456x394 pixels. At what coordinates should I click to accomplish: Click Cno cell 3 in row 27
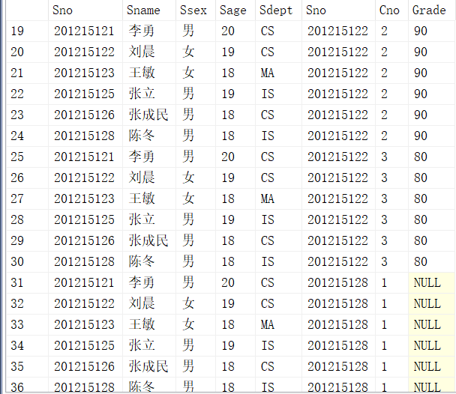coord(392,199)
